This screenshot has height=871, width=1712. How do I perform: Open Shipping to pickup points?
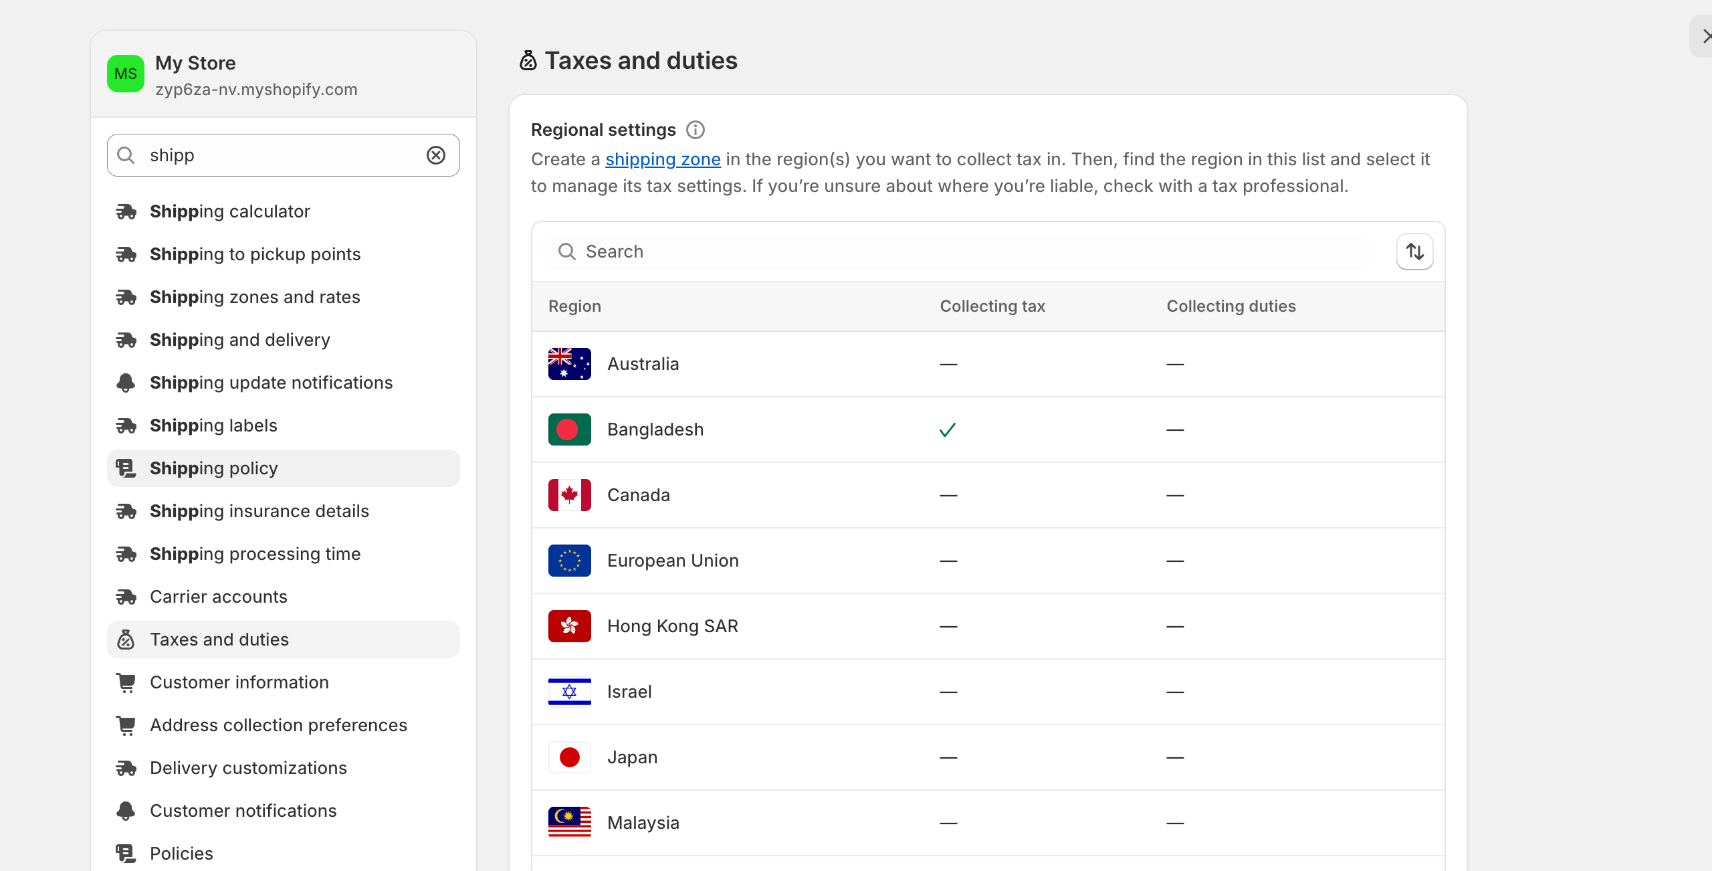pyautogui.click(x=284, y=254)
